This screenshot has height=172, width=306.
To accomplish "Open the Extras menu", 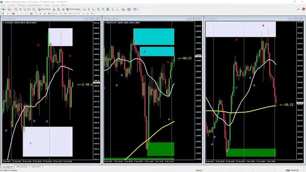I will point(47,5).
